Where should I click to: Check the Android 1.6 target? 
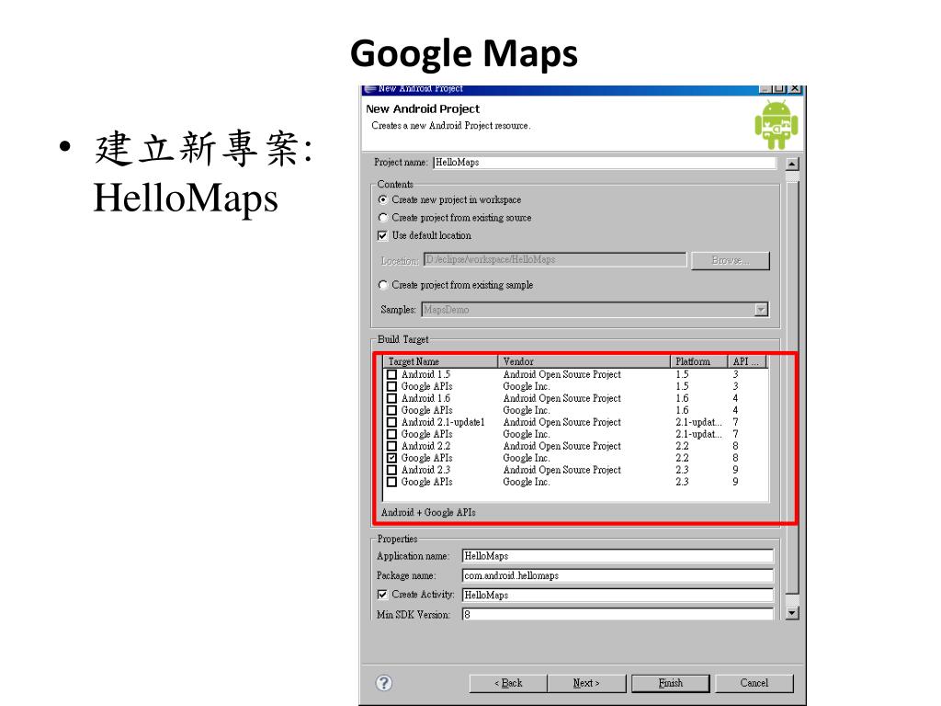pyautogui.click(x=391, y=398)
